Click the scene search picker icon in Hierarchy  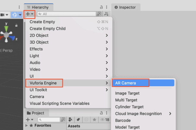[x=99, y=14]
